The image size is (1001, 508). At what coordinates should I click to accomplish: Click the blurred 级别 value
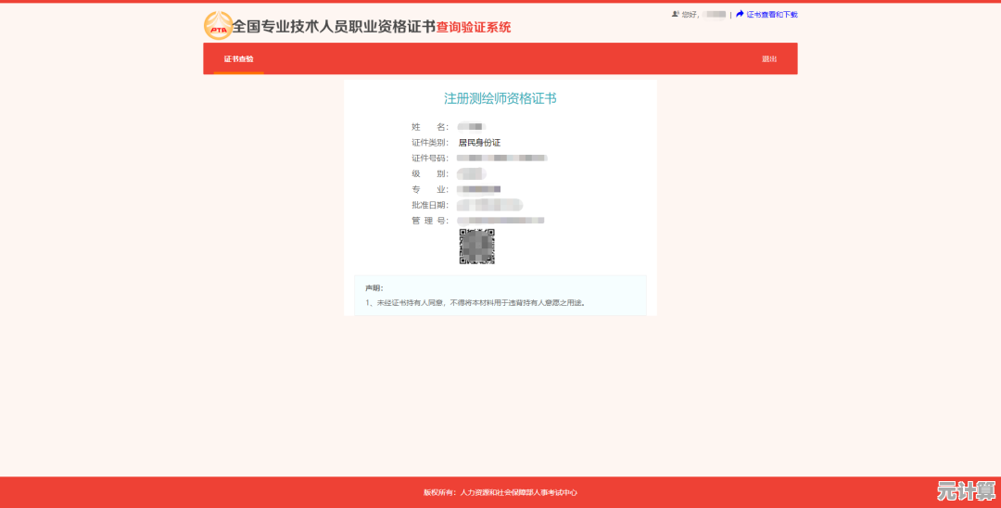[x=473, y=174]
